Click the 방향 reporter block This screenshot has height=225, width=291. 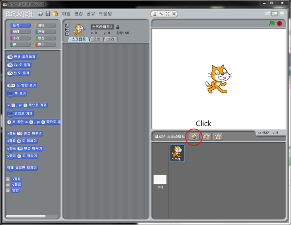click(x=15, y=190)
